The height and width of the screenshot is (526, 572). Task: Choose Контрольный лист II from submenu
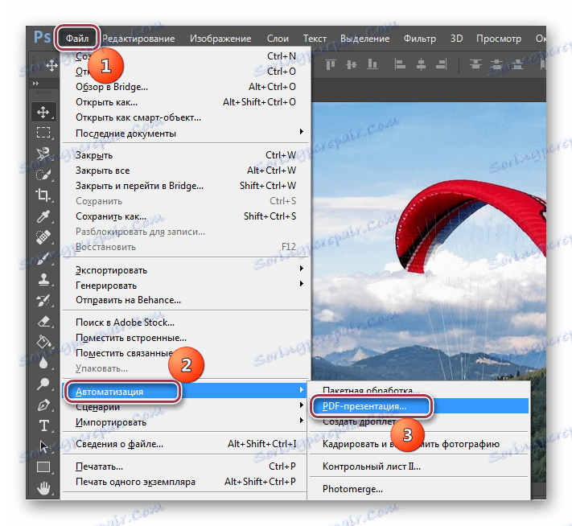coord(419,466)
